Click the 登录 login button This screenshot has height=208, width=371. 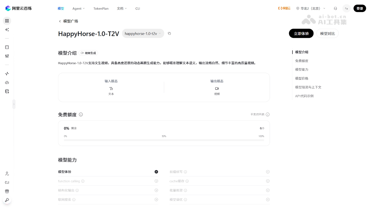click(360, 8)
